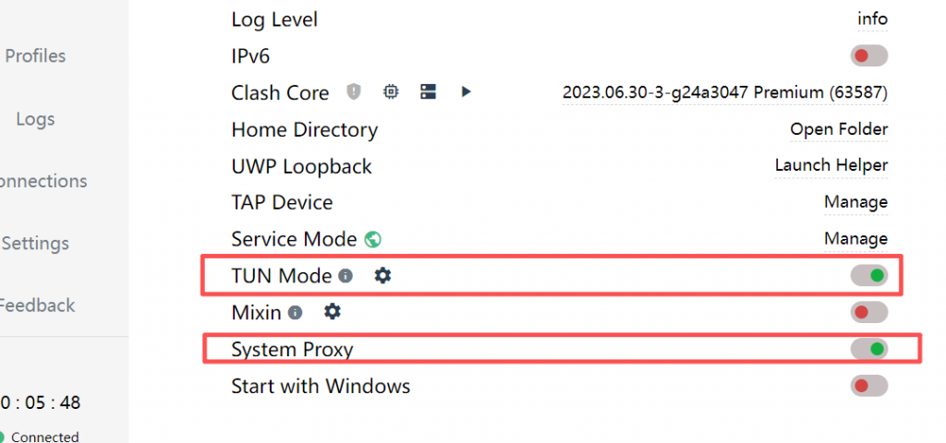This screenshot has width=946, height=443.
Task: Disable the System Proxy toggle
Action: coord(868,349)
